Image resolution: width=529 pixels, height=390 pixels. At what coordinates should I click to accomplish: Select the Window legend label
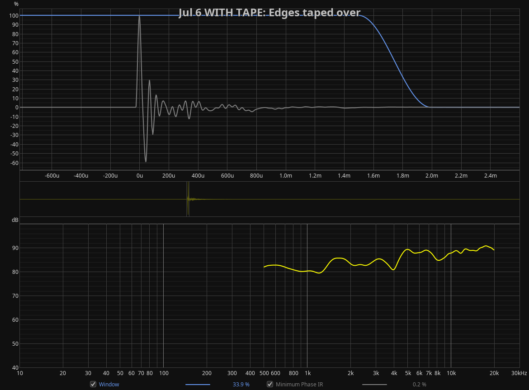109,384
